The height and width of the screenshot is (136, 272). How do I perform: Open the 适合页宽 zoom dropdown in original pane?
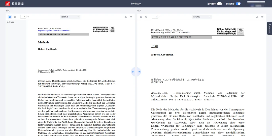pyautogui.click(x=70, y=17)
